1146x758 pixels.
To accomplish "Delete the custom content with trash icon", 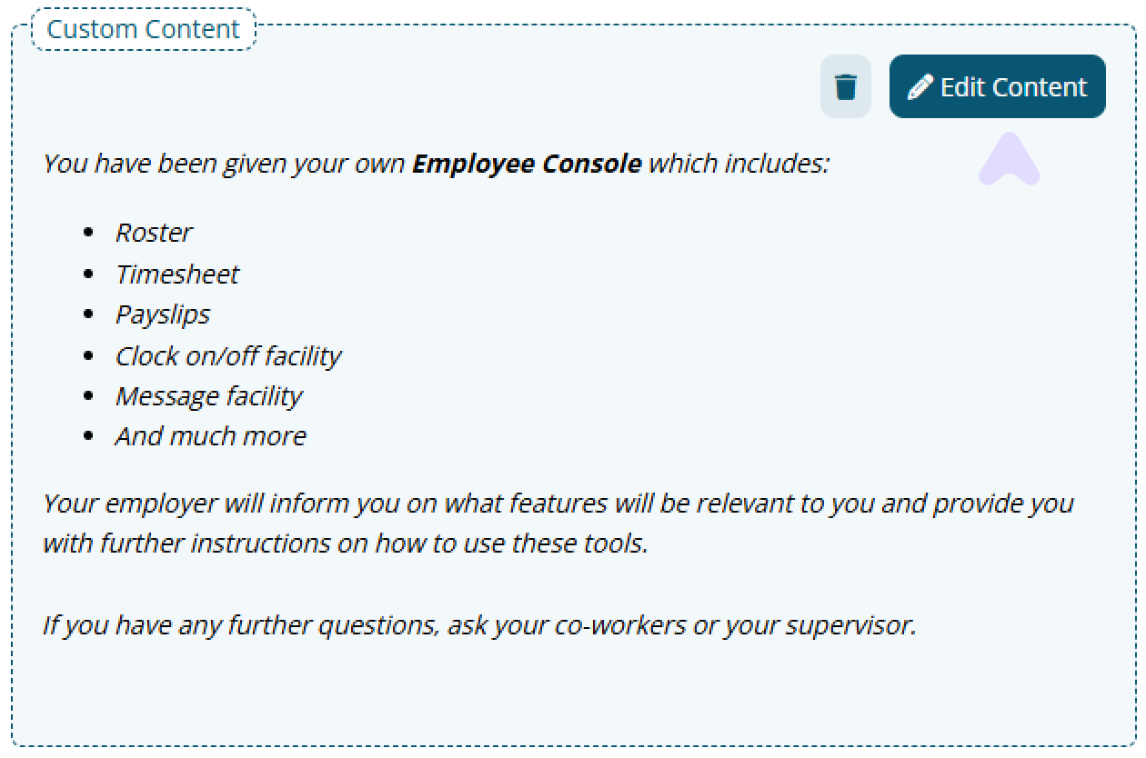I will click(846, 87).
